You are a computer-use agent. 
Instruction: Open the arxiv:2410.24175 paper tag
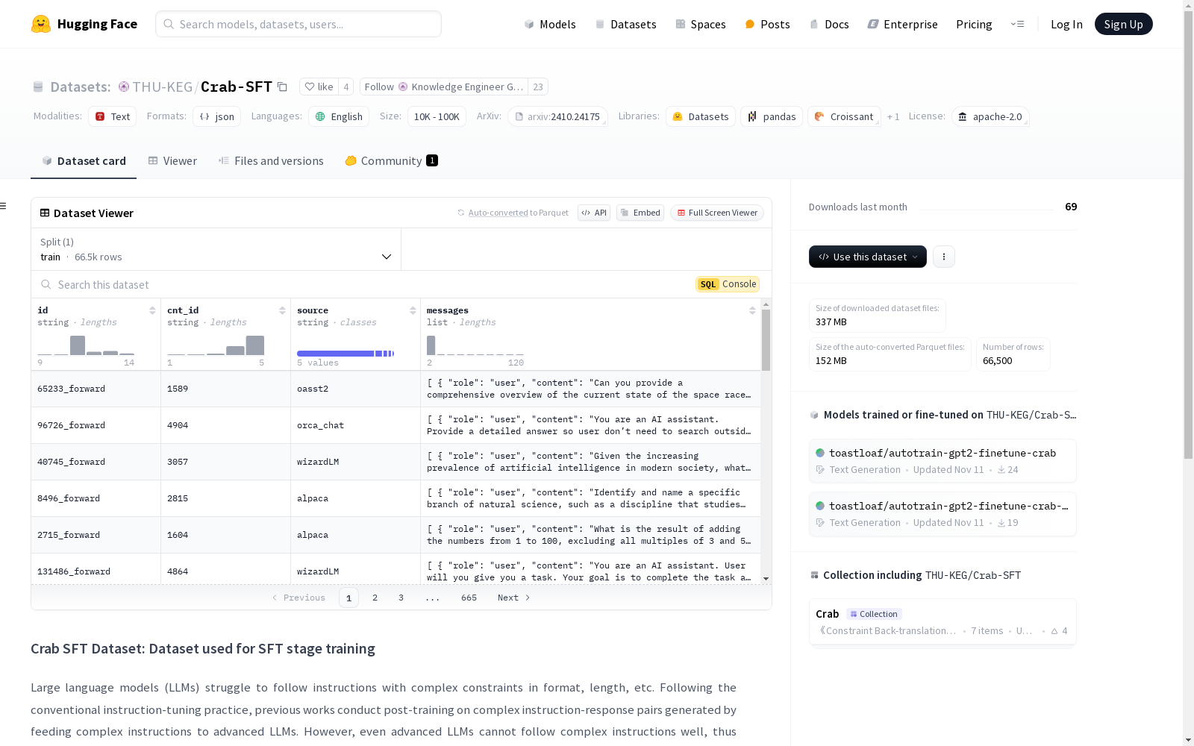click(x=557, y=116)
